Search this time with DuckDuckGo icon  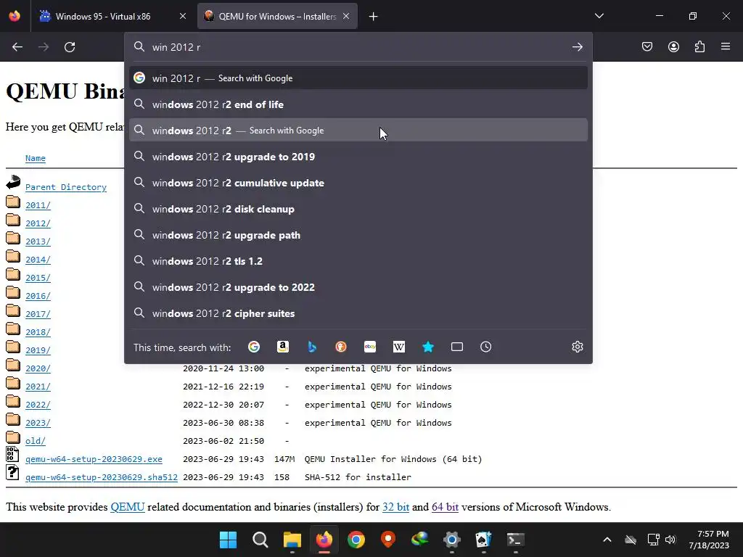tap(341, 347)
